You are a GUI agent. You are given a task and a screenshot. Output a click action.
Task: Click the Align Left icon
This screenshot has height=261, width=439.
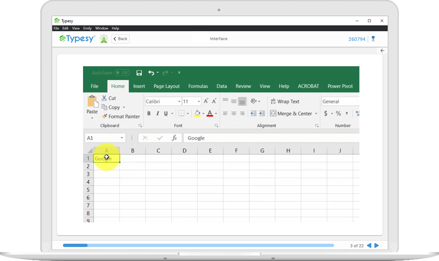point(225,114)
